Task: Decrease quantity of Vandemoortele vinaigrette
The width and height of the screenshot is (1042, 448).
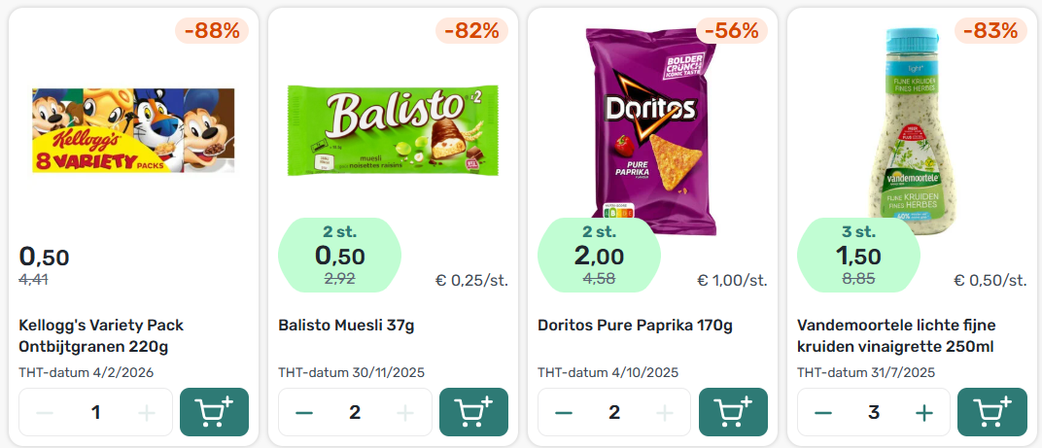Action: tap(822, 413)
